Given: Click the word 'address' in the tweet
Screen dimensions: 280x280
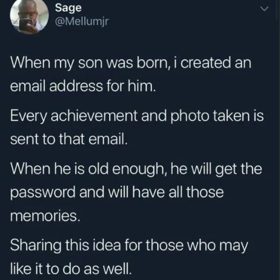Looking at the screenshot, I should coord(76,86).
